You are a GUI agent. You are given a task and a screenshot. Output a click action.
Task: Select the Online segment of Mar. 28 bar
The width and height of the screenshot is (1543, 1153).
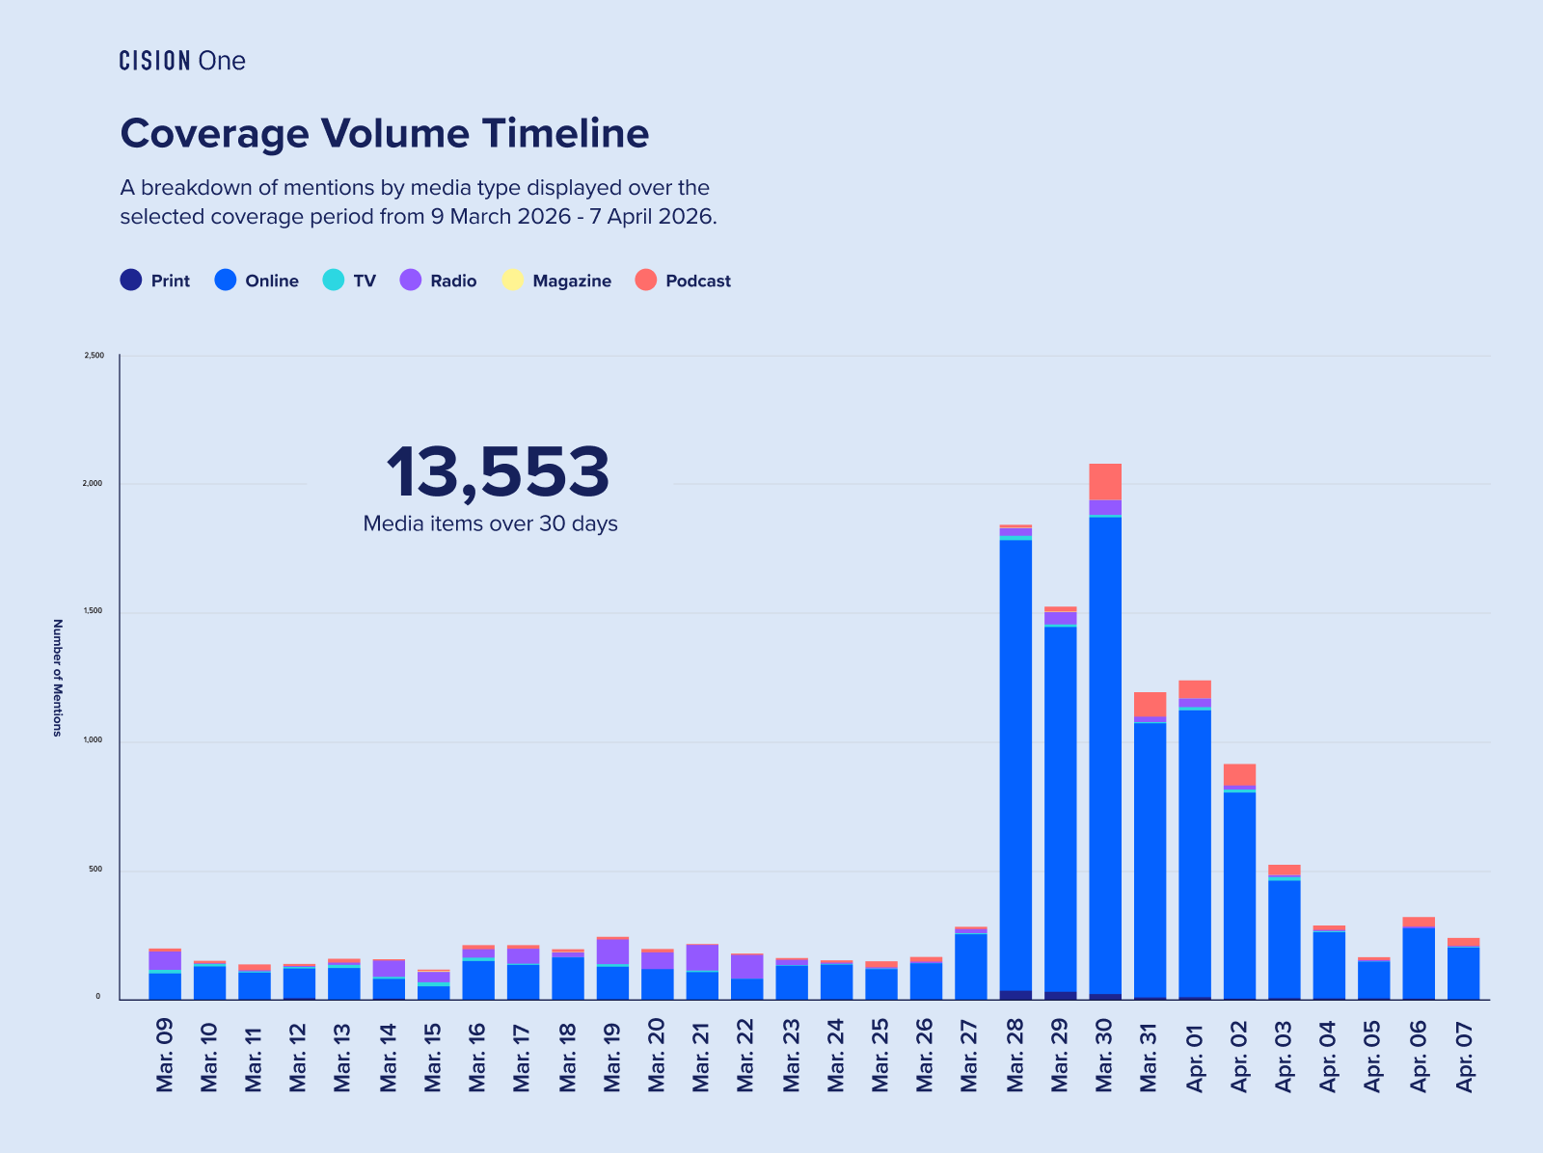[1015, 762]
